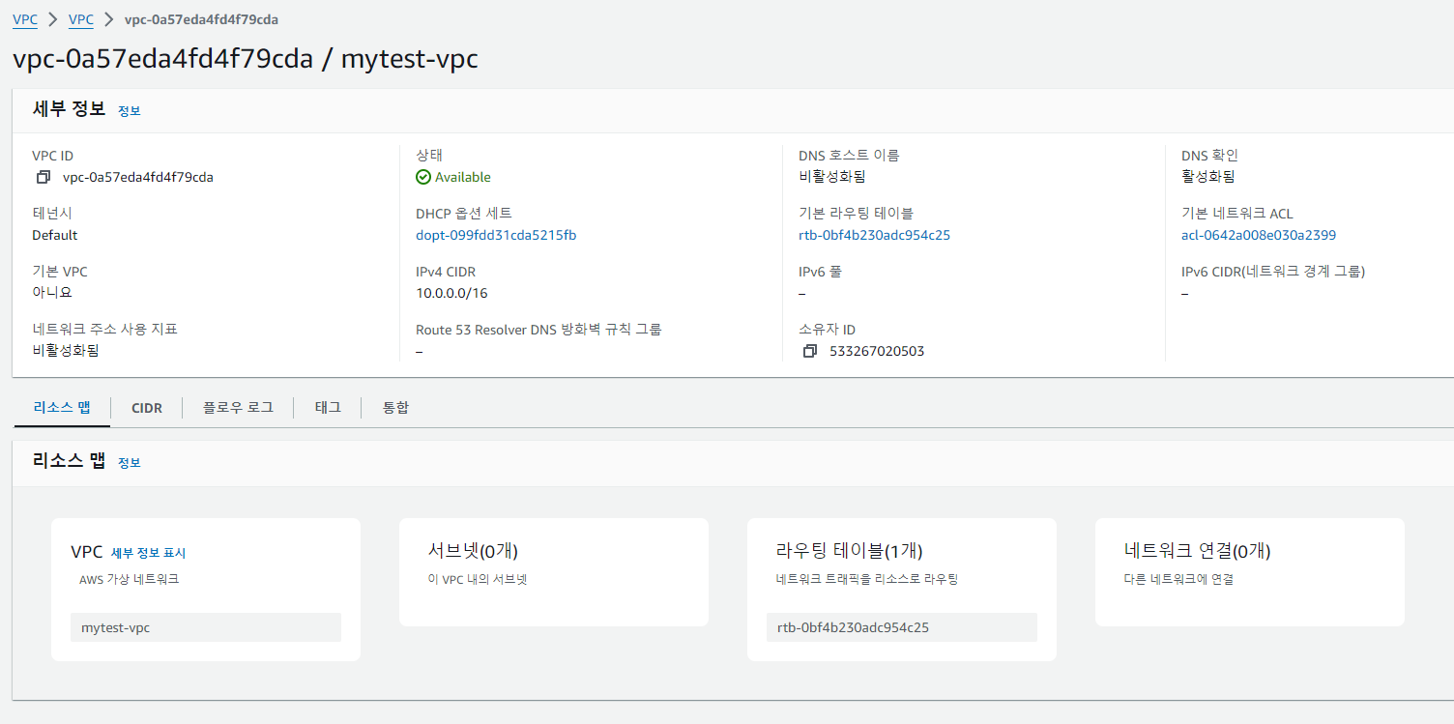Copy the VPC ID with copy icon
This screenshot has width=1454, height=724.
[x=43, y=178]
